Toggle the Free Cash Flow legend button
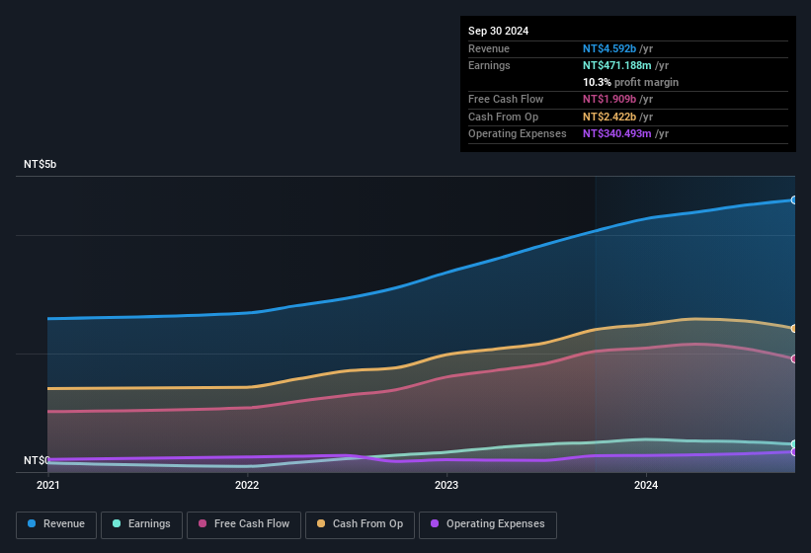Screen dimensions: 811x553 [244, 524]
